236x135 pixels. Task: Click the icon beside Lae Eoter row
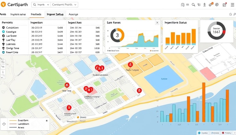point(3,36)
